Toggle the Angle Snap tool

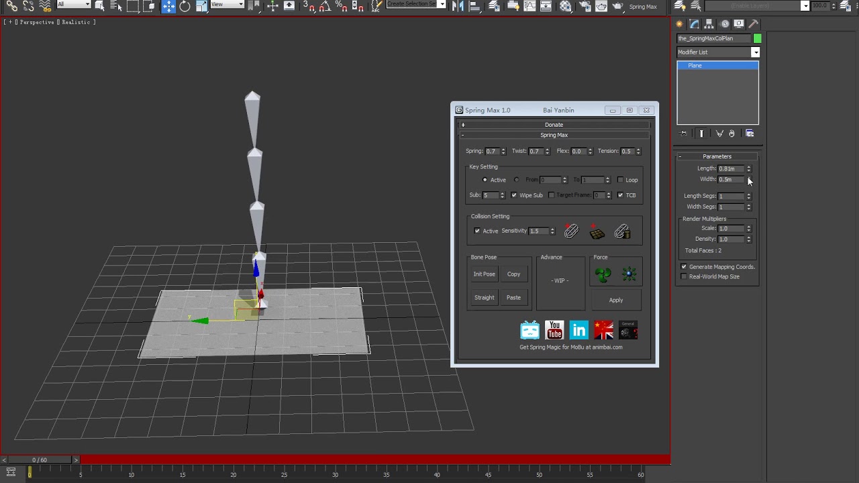point(324,5)
